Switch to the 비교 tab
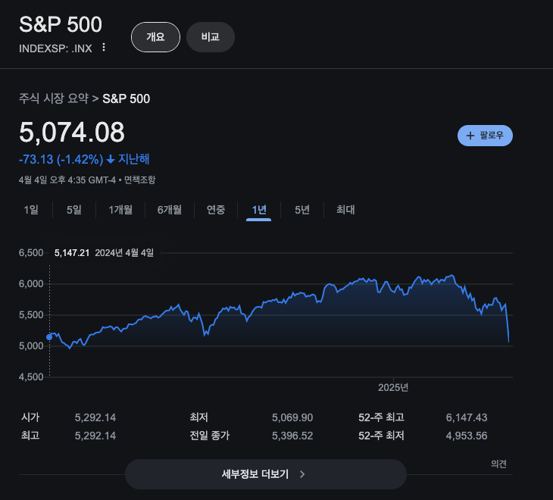 click(210, 37)
